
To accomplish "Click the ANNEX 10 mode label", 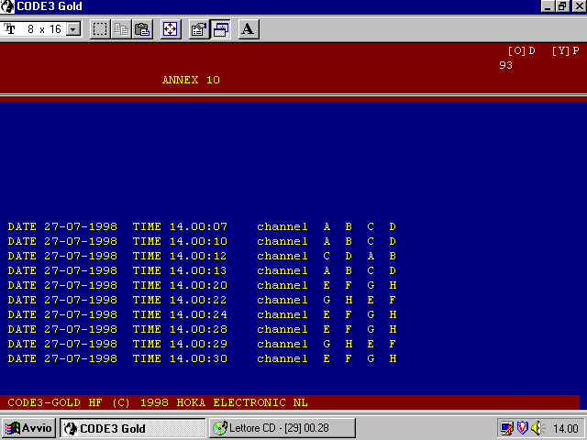I will [x=191, y=80].
